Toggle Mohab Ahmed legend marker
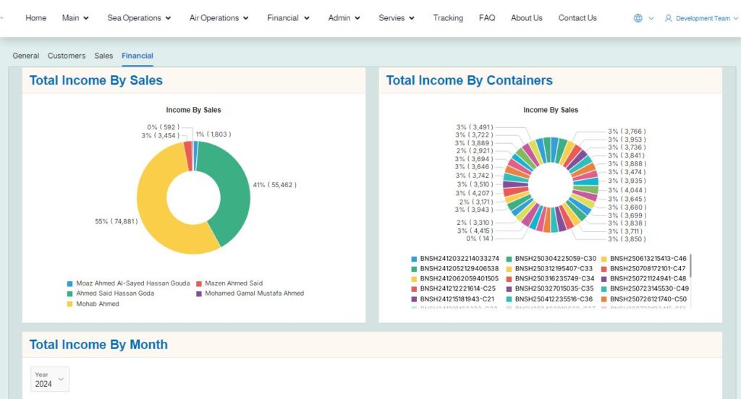This screenshot has width=741, height=399. pos(69,304)
